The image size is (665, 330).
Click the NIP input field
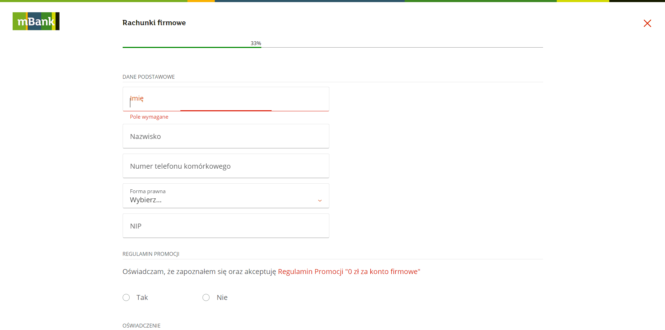226,226
